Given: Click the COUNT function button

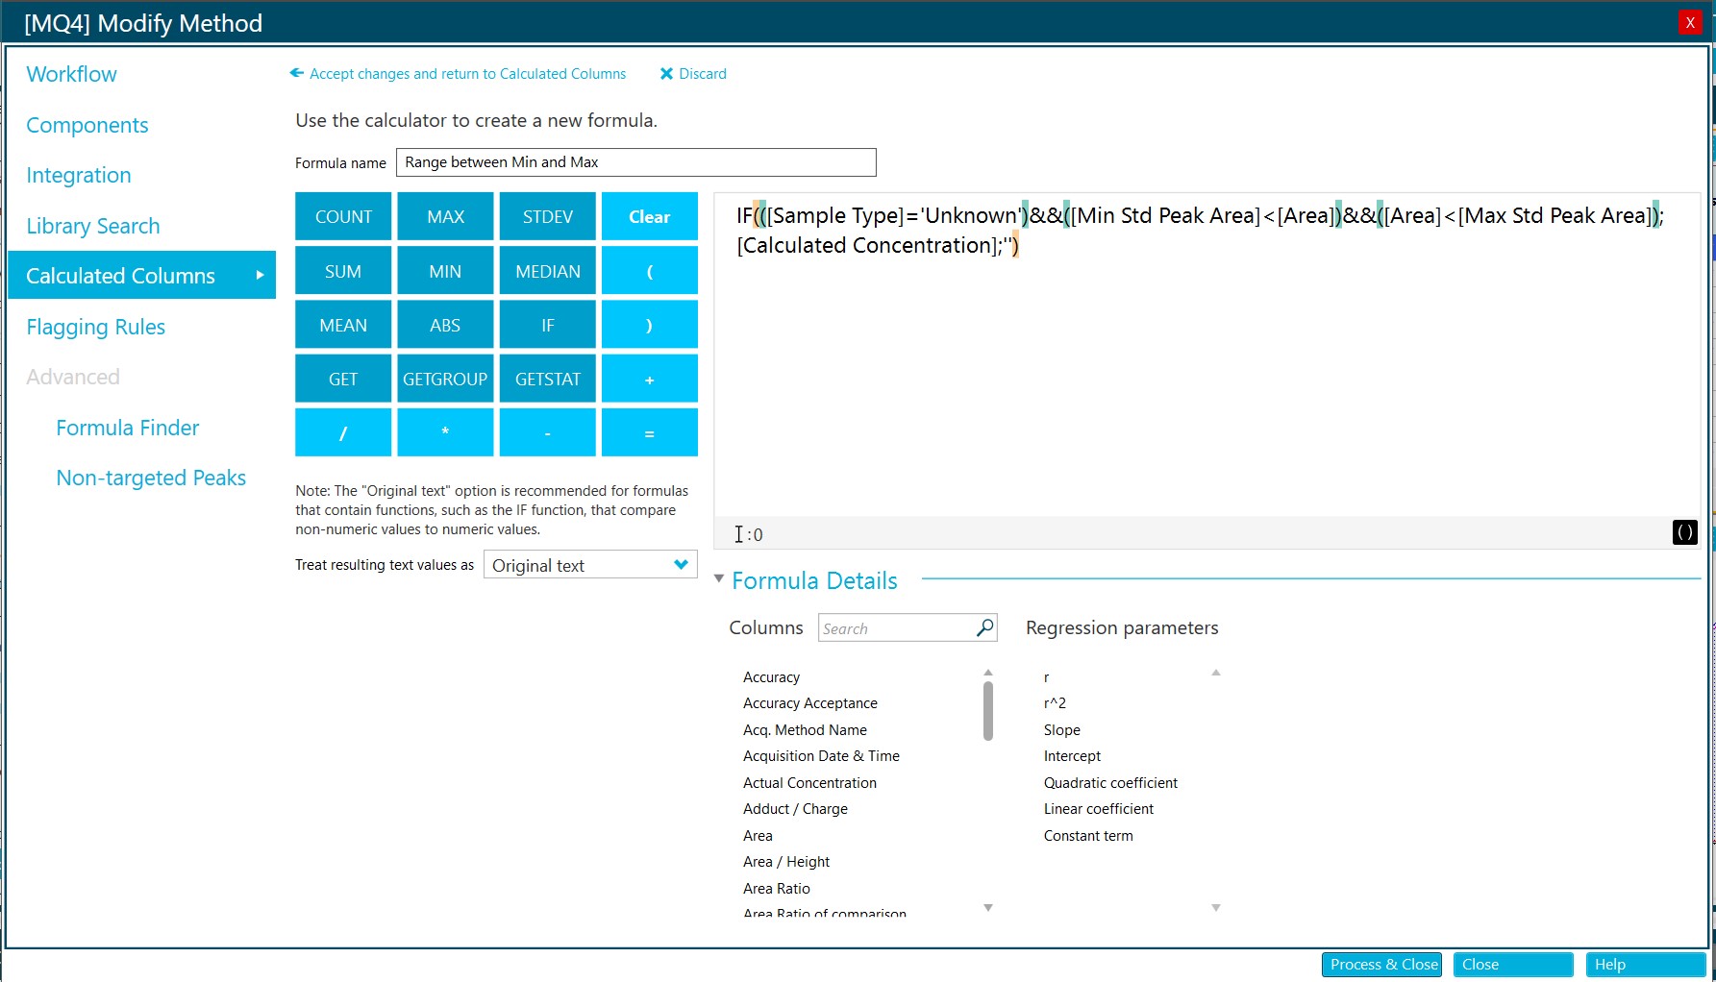Looking at the screenshot, I should click(343, 217).
